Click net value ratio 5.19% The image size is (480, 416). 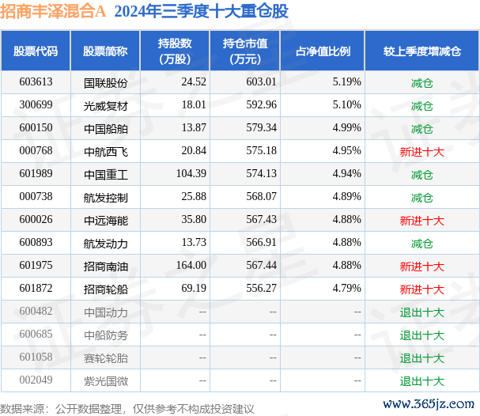(347, 81)
